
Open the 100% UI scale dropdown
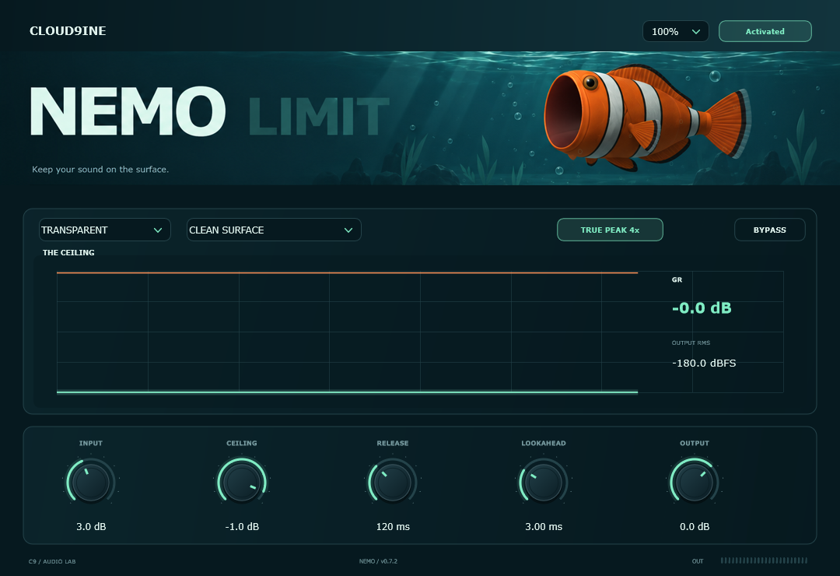coord(676,31)
